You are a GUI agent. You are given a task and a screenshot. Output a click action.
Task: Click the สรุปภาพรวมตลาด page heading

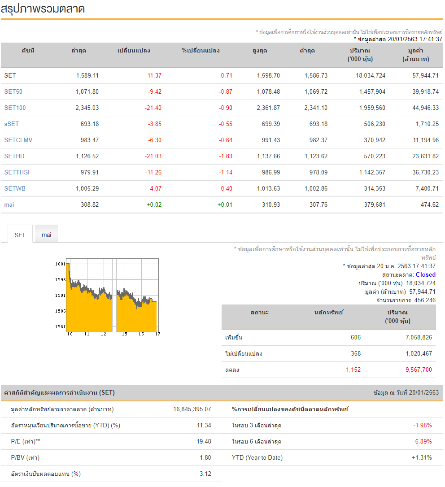point(43,9)
